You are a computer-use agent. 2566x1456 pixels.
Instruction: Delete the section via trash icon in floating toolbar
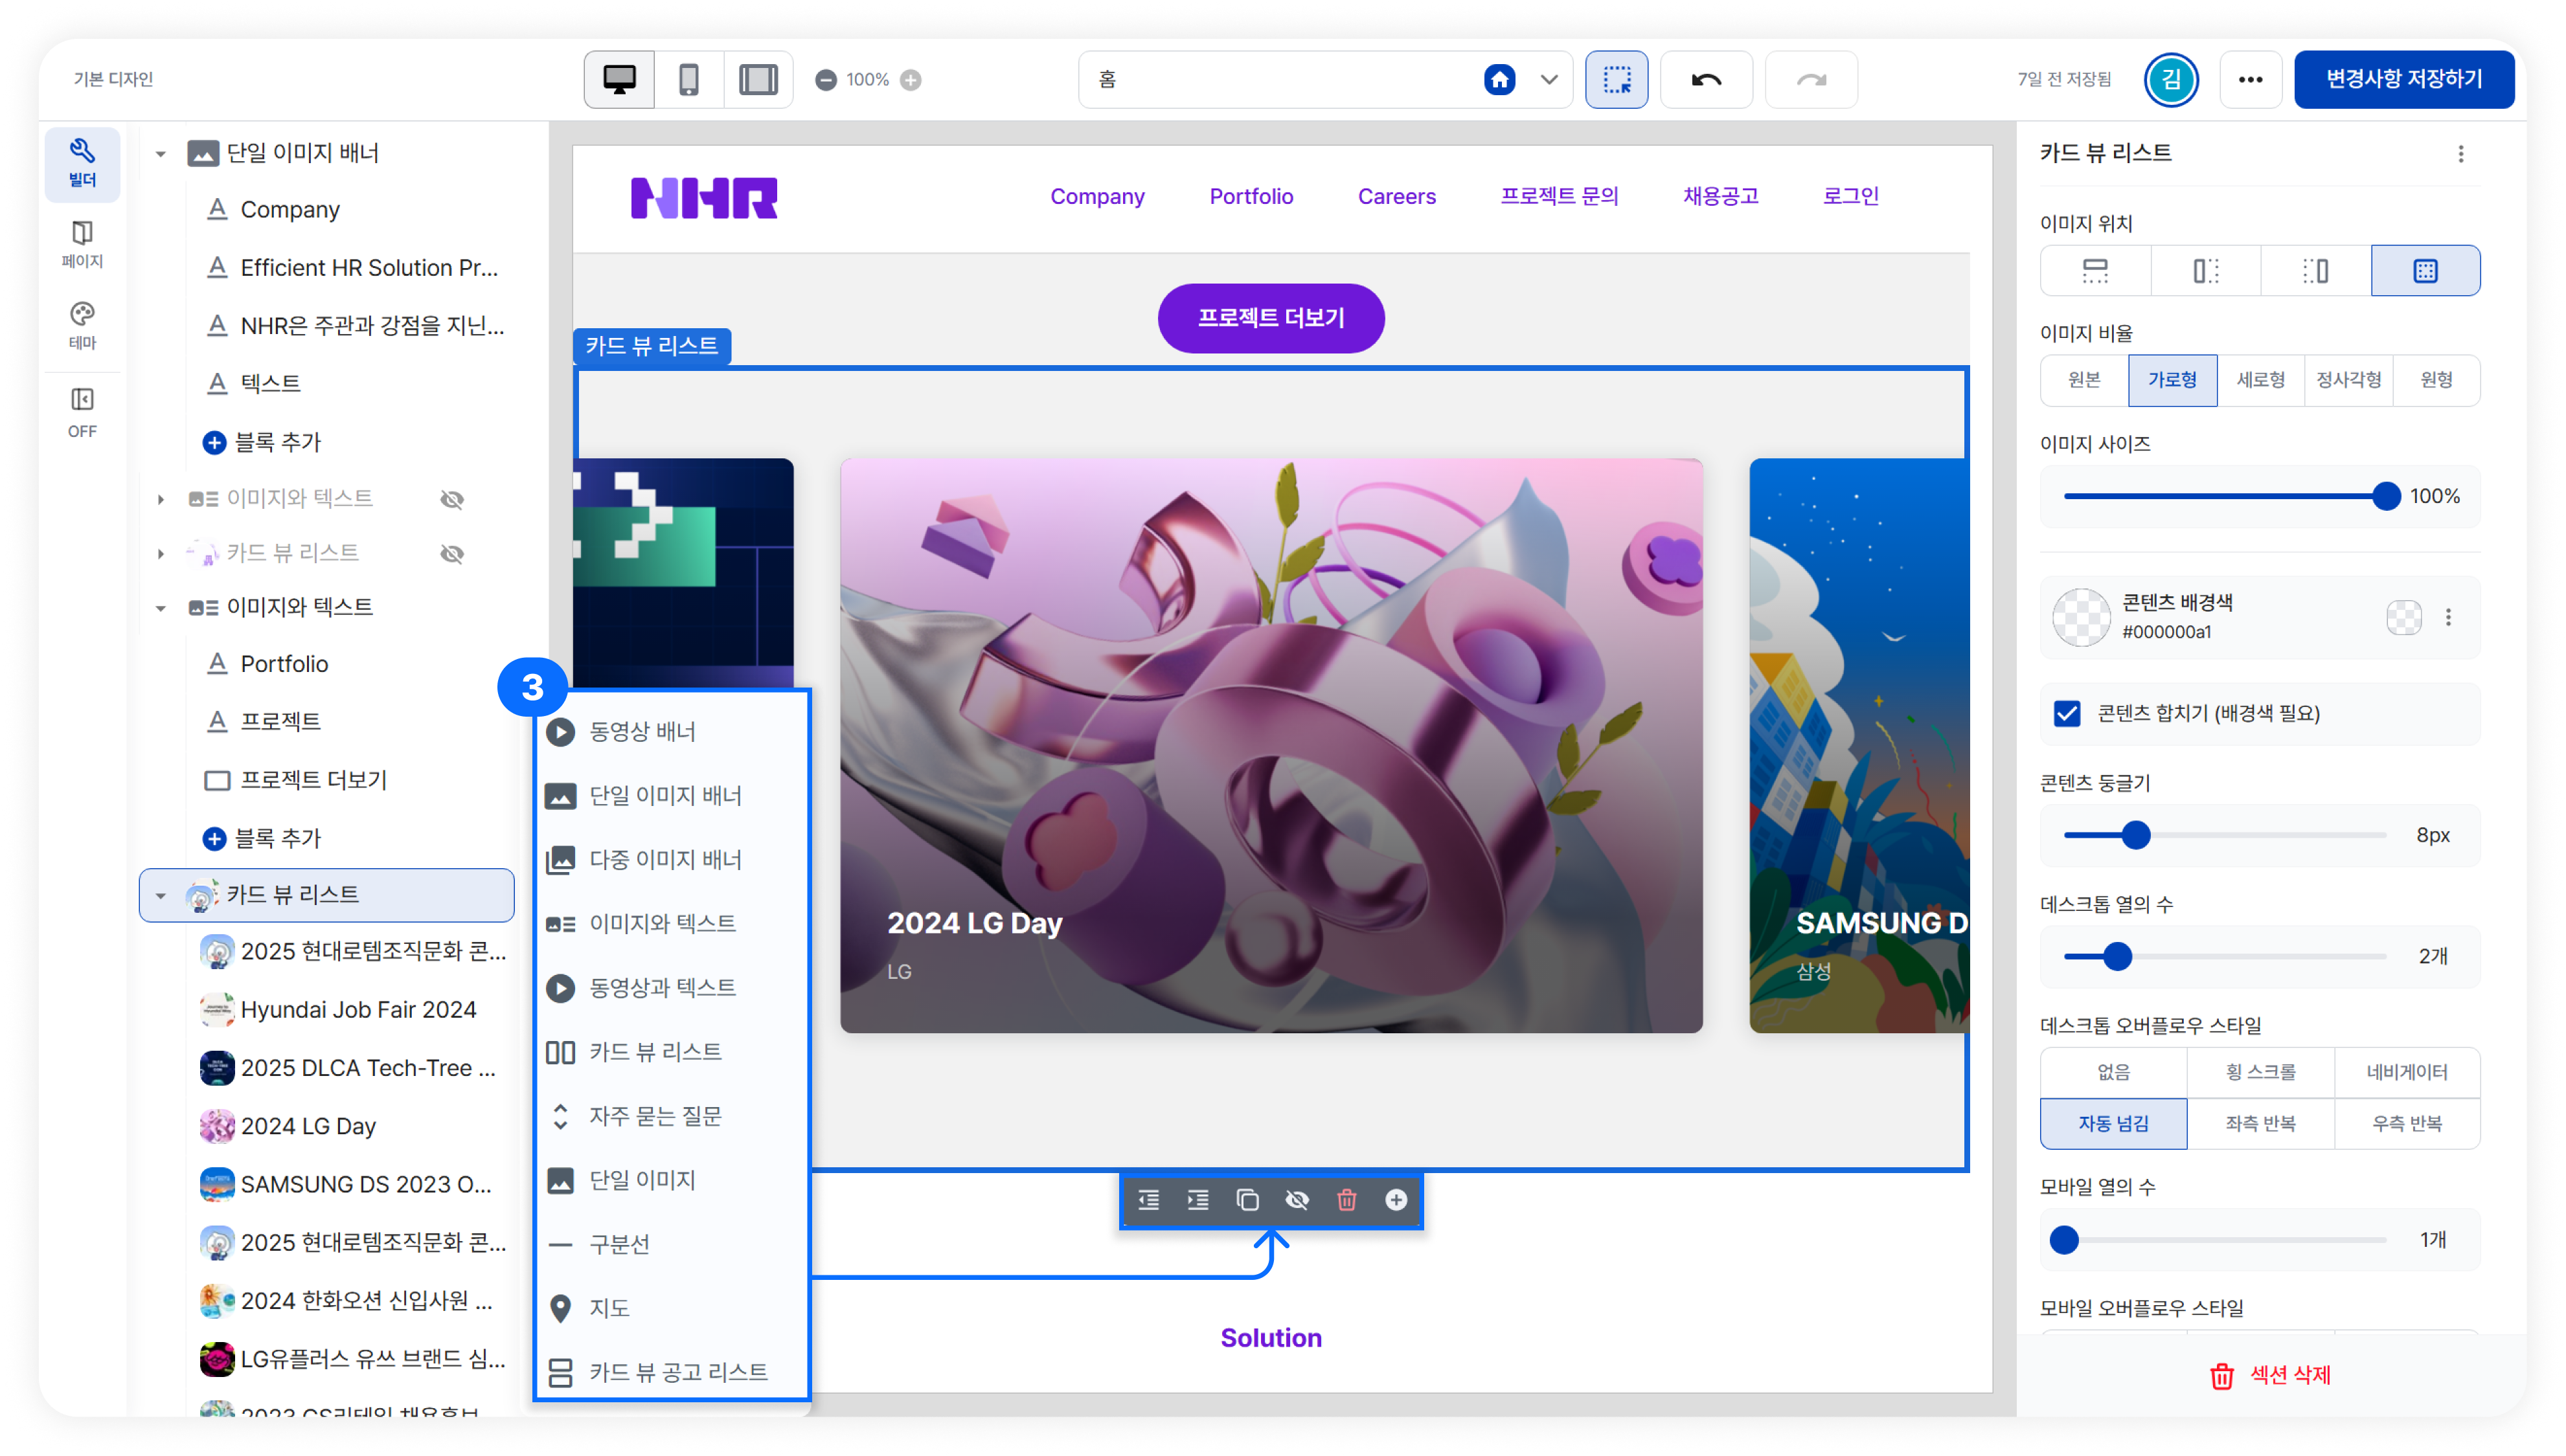[x=1346, y=1199]
